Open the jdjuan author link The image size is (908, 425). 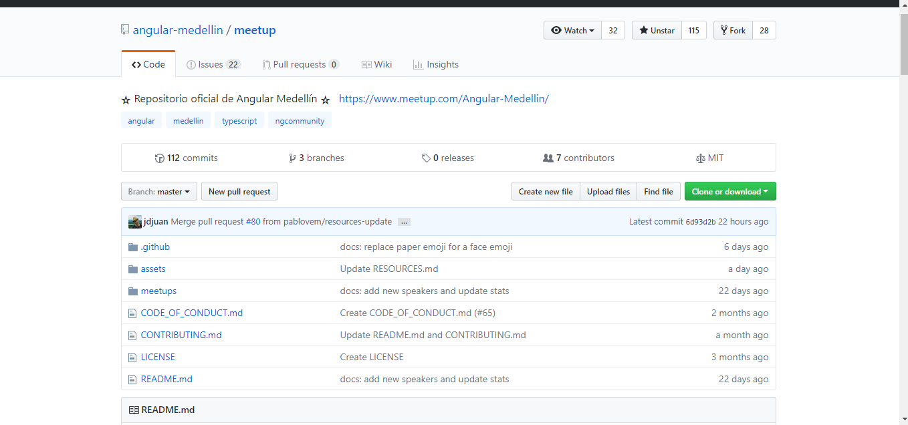click(156, 222)
